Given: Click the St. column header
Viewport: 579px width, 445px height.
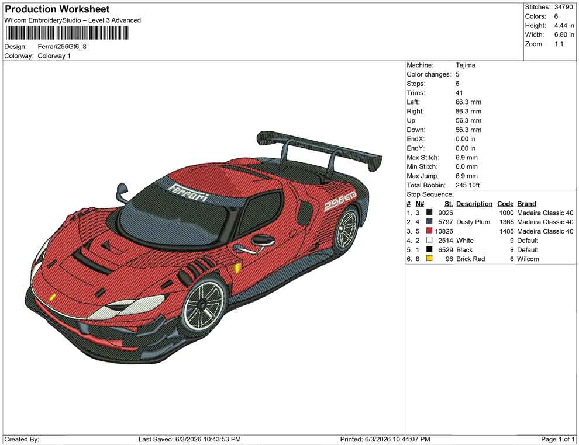Looking at the screenshot, I should pyautogui.click(x=449, y=204).
